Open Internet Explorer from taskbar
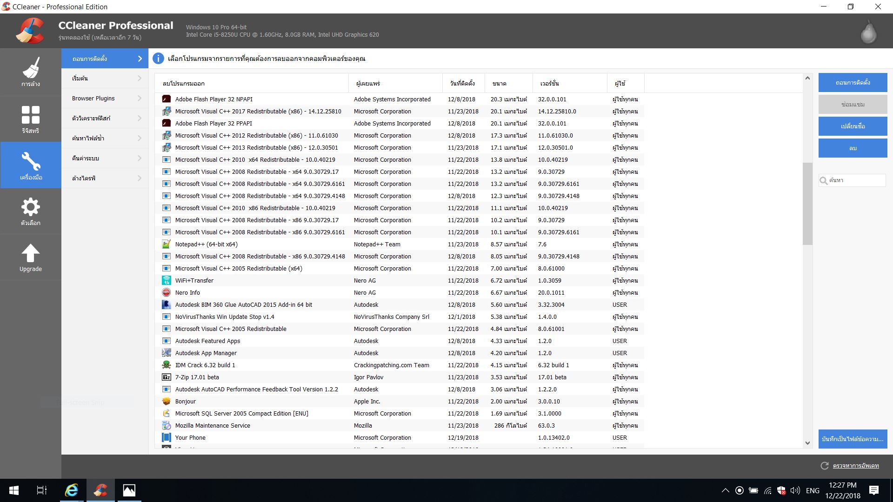Viewport: 893px width, 502px height. pyautogui.click(x=71, y=490)
